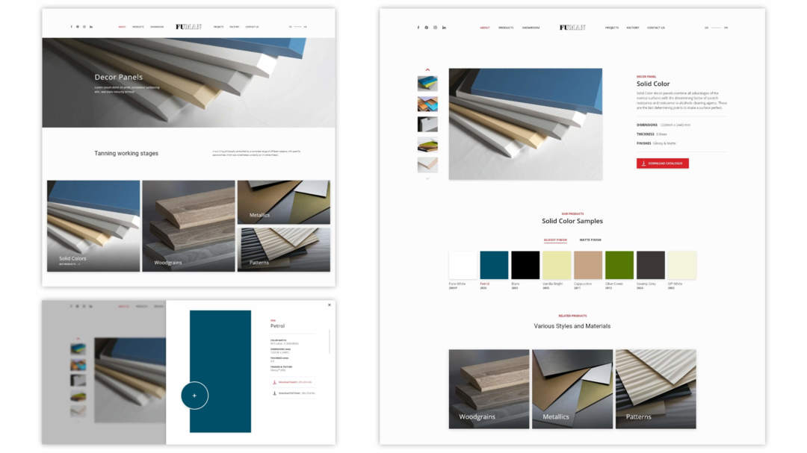The height and width of the screenshot is (453, 807).
Task: Pick the Petrol blue color swatch
Action: [494, 266]
